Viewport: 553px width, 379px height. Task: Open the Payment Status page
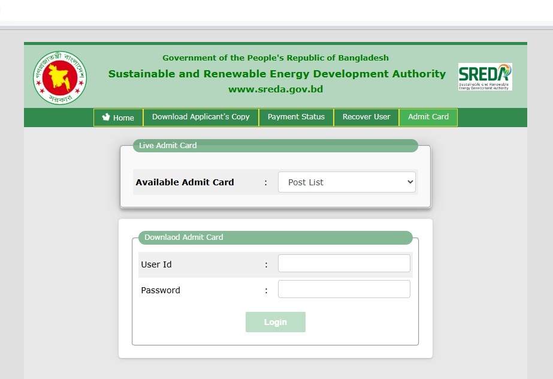tap(296, 117)
